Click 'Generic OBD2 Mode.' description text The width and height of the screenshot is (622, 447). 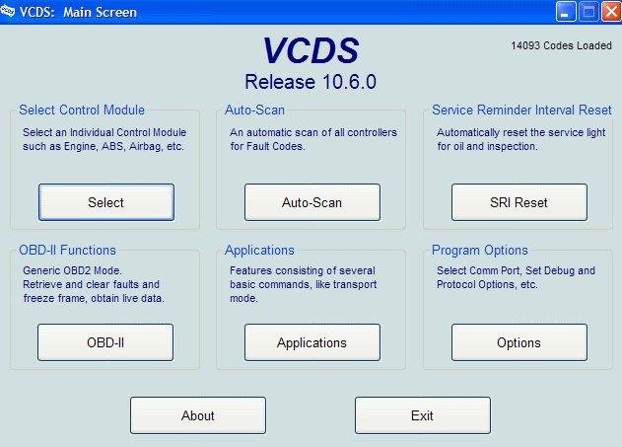coord(72,270)
